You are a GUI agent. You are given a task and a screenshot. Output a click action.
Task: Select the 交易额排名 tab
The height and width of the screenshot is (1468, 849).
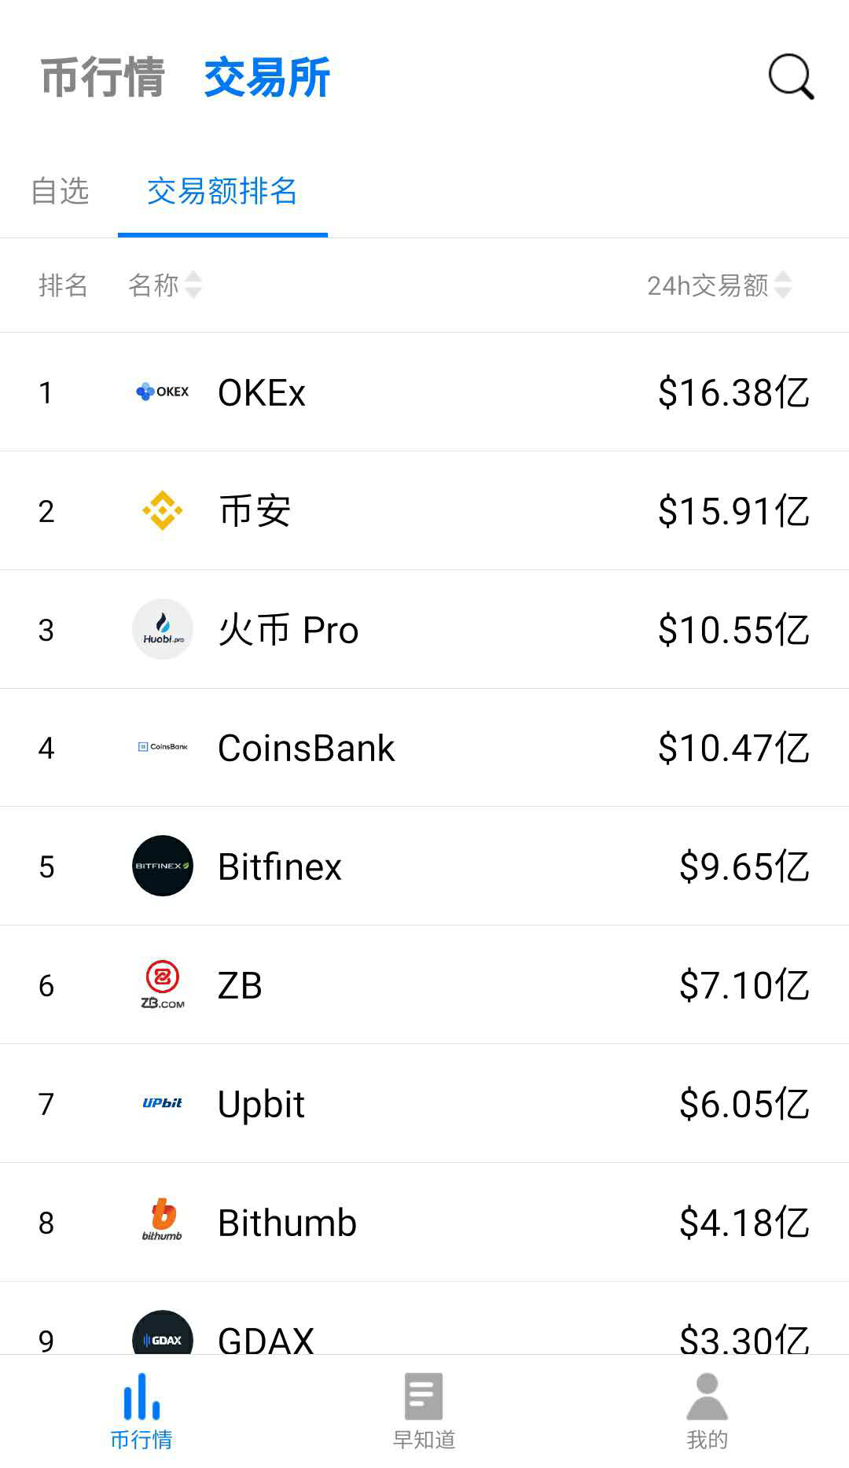point(222,191)
